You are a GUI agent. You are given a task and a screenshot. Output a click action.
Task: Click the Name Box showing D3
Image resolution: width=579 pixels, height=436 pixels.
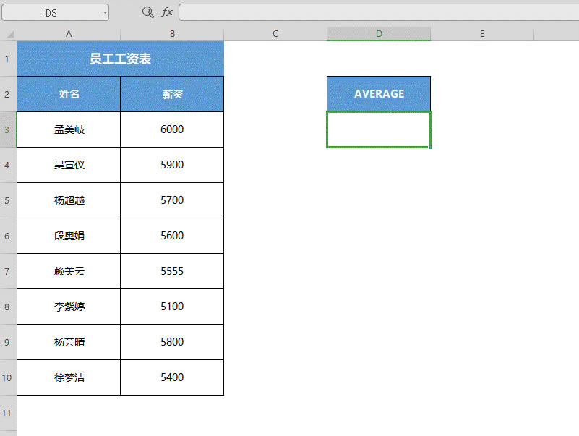[56, 12]
